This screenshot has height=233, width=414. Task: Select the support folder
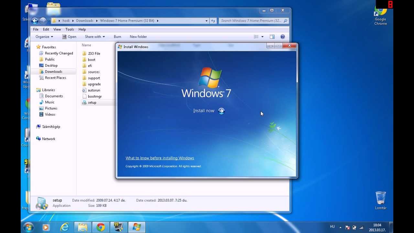94,78
